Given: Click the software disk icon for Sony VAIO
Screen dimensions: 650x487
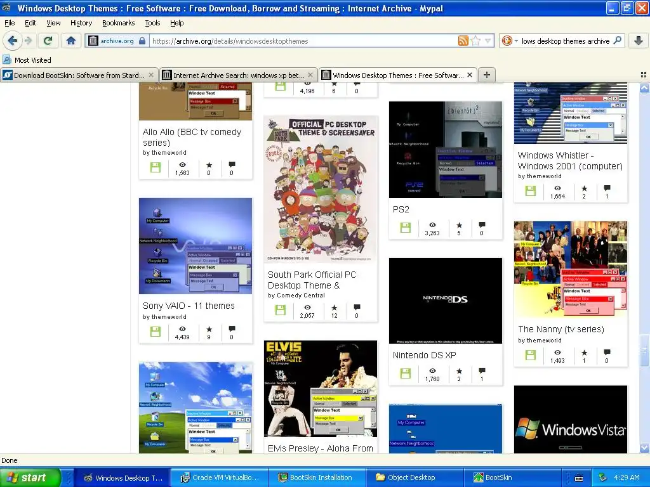Looking at the screenshot, I should [156, 332].
